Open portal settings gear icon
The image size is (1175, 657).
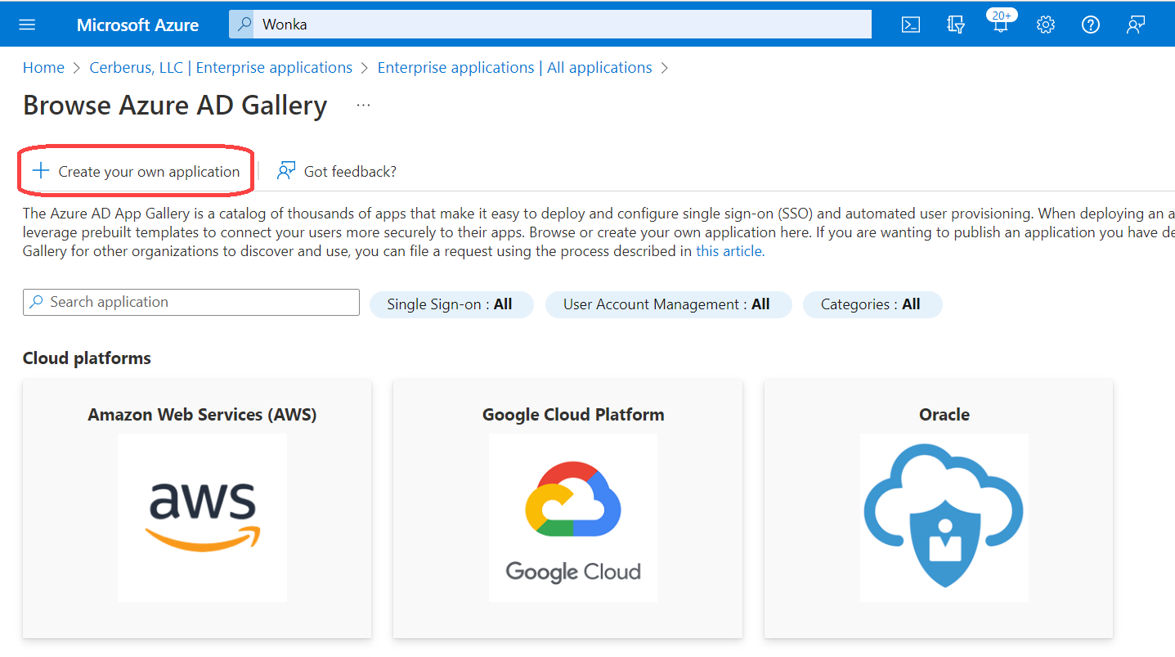[1045, 25]
